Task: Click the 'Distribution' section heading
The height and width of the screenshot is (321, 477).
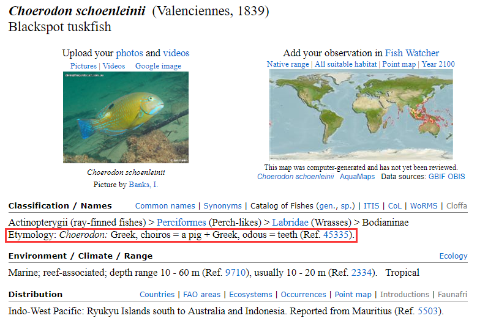Action: coord(36,295)
